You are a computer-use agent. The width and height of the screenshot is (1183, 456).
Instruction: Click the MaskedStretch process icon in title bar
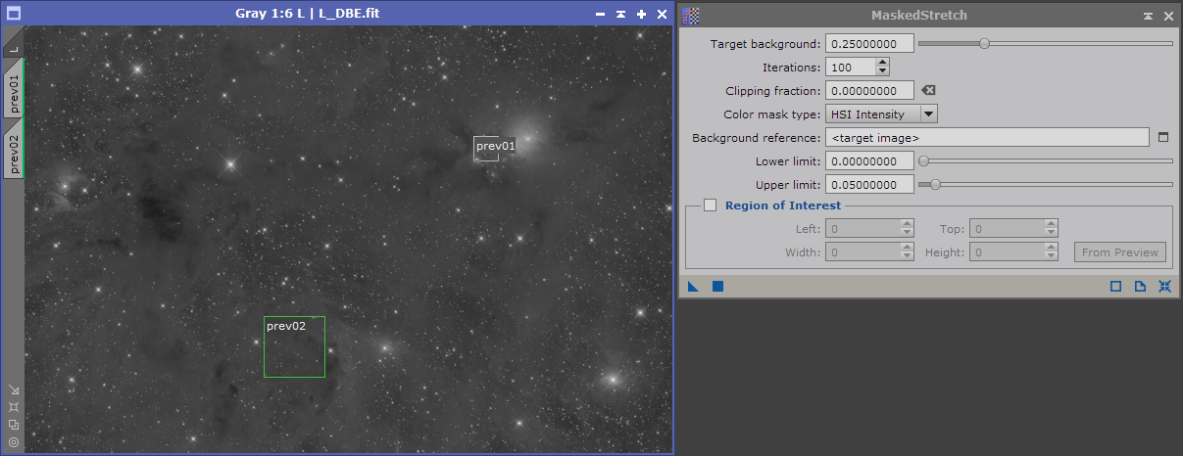[x=692, y=16]
